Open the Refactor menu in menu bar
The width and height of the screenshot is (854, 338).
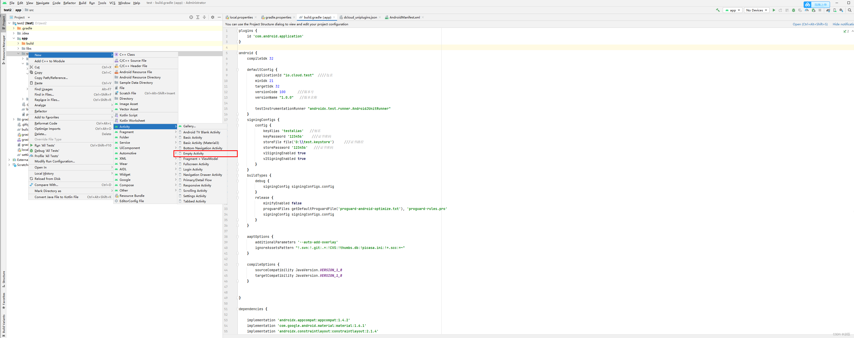tap(70, 3)
